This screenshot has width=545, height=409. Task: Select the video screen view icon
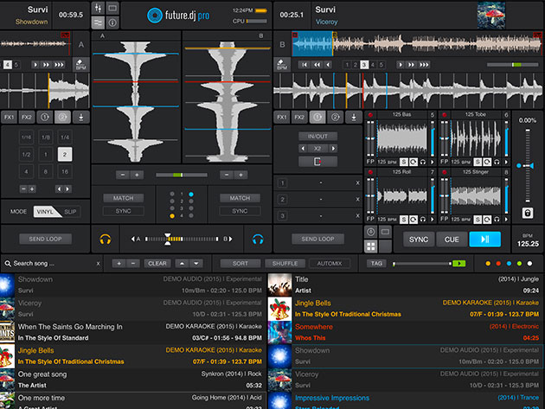(112, 8)
